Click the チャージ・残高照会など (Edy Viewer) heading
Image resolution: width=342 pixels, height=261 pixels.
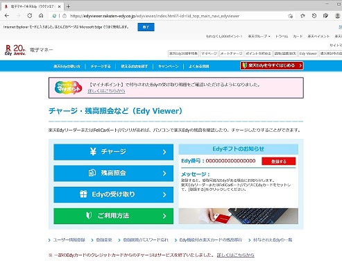pyautogui.click(x=115, y=111)
